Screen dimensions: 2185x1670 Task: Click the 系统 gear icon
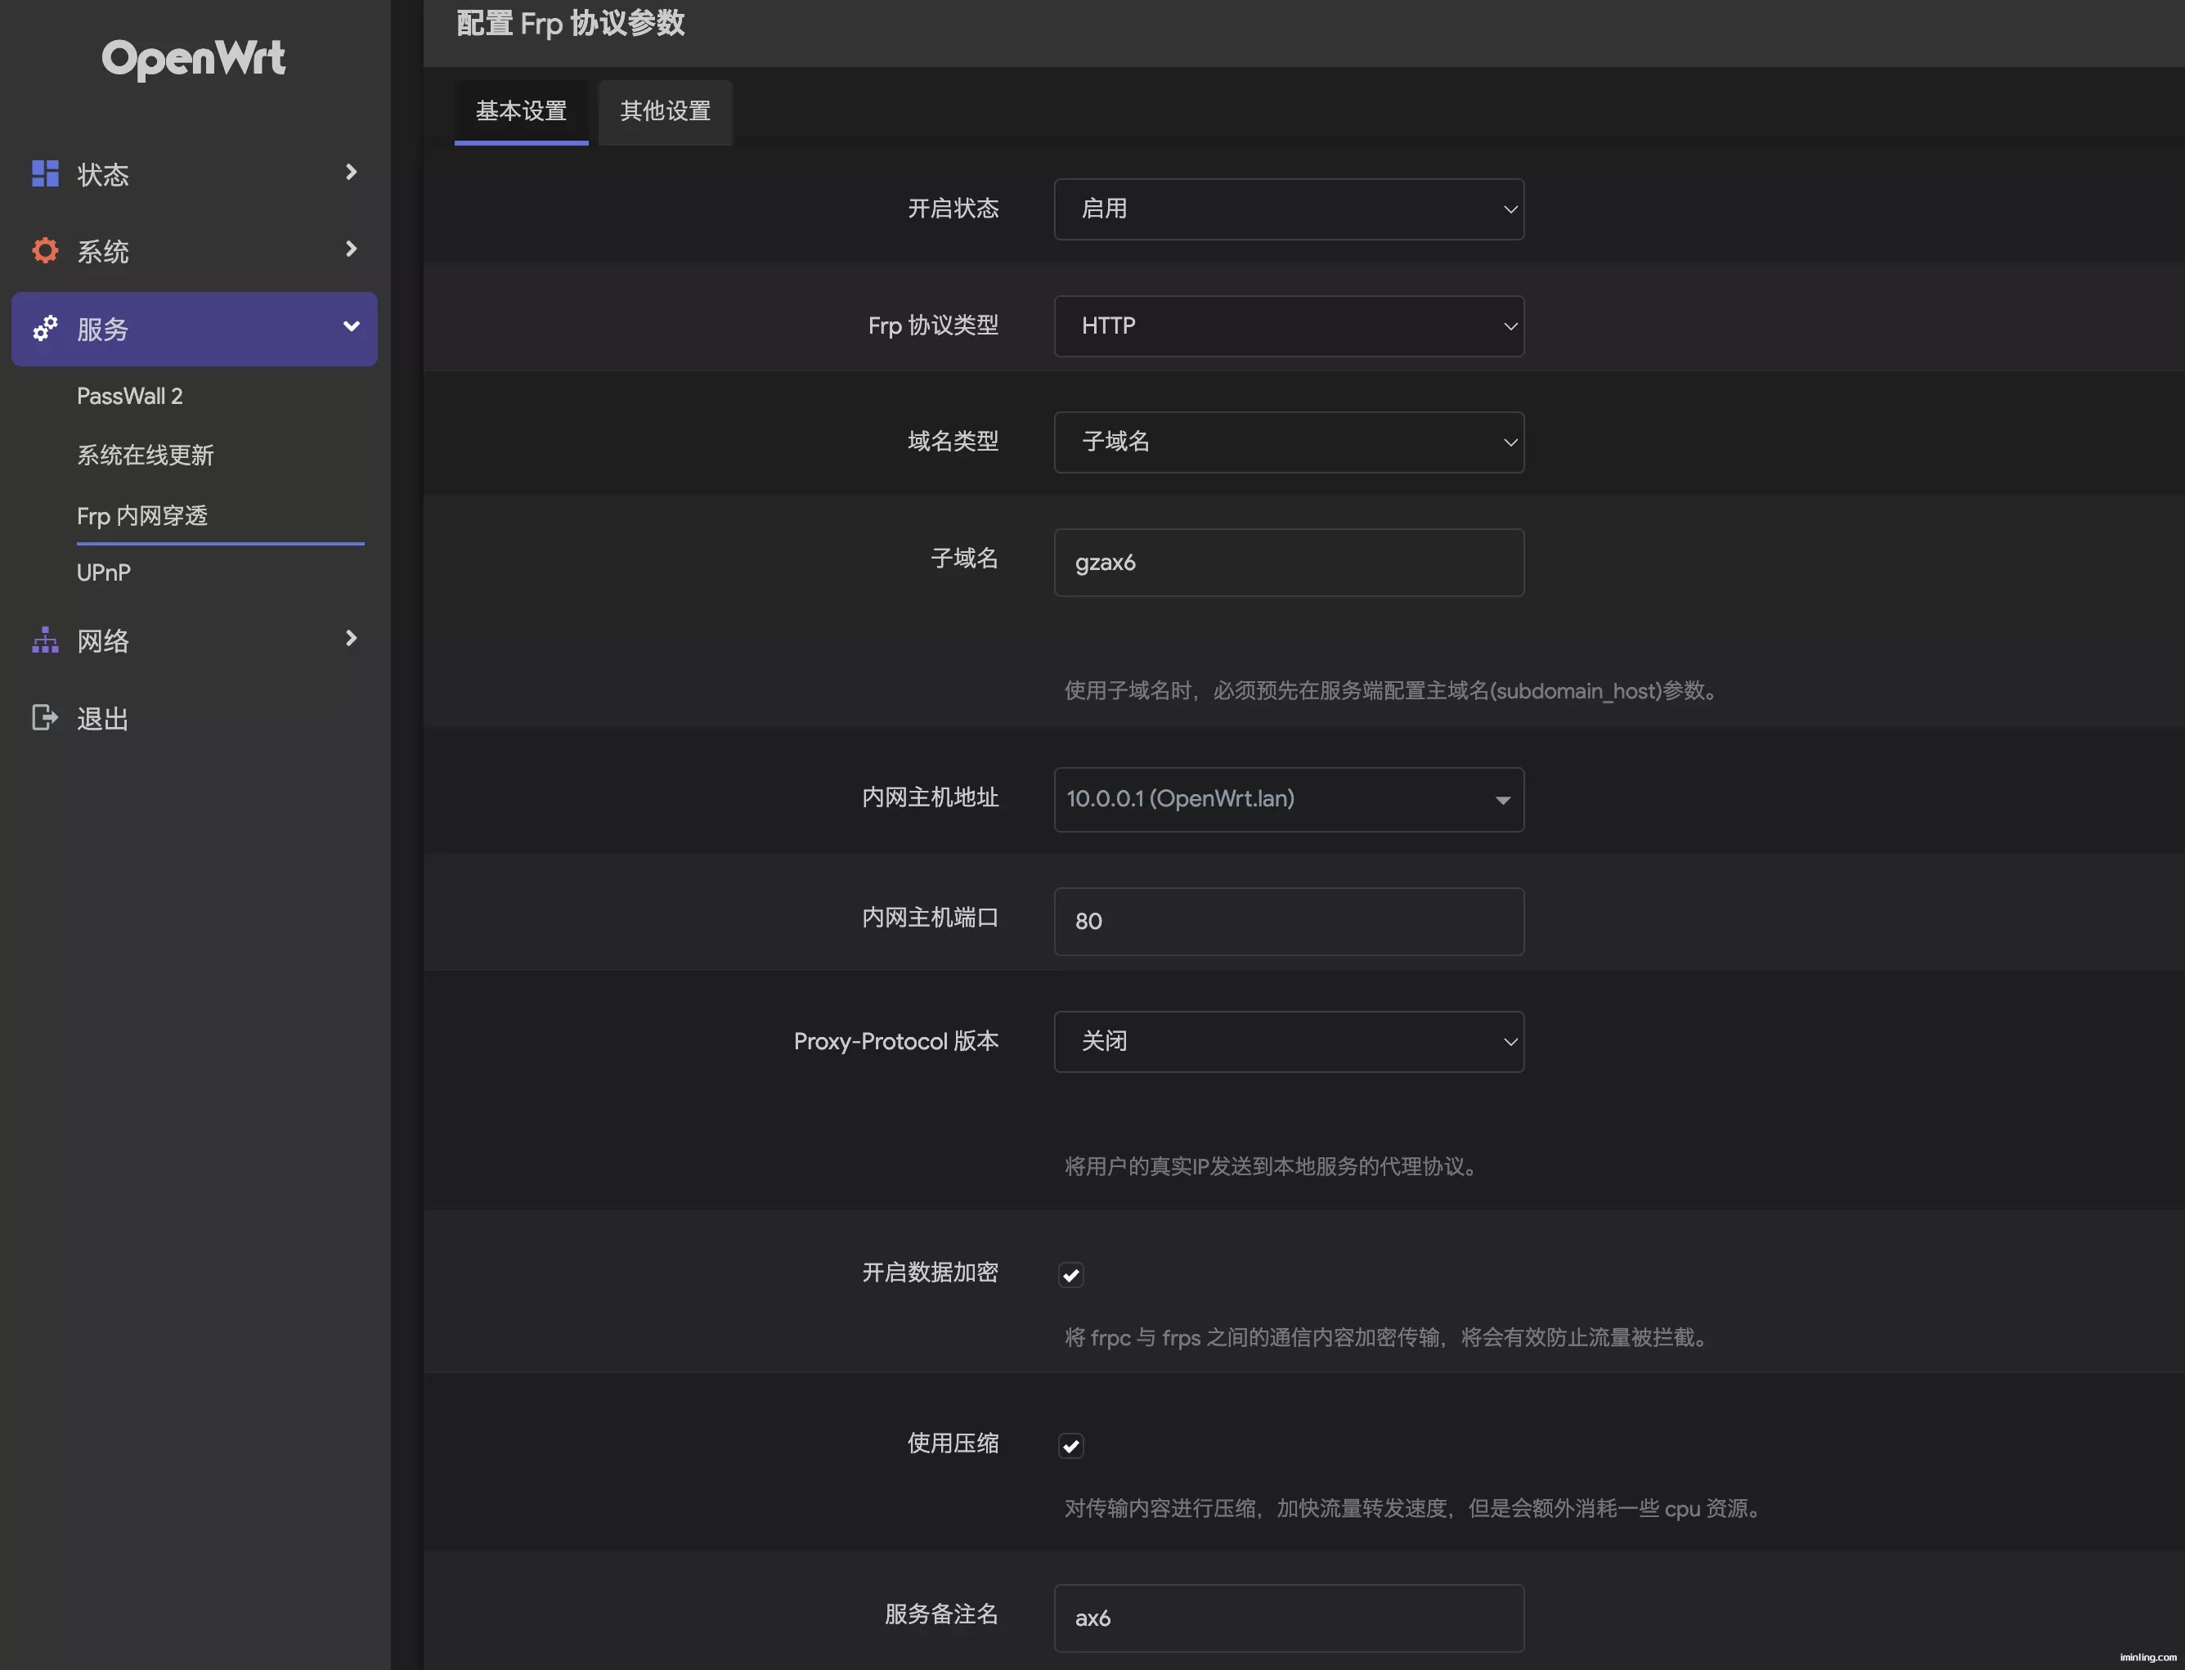[45, 250]
